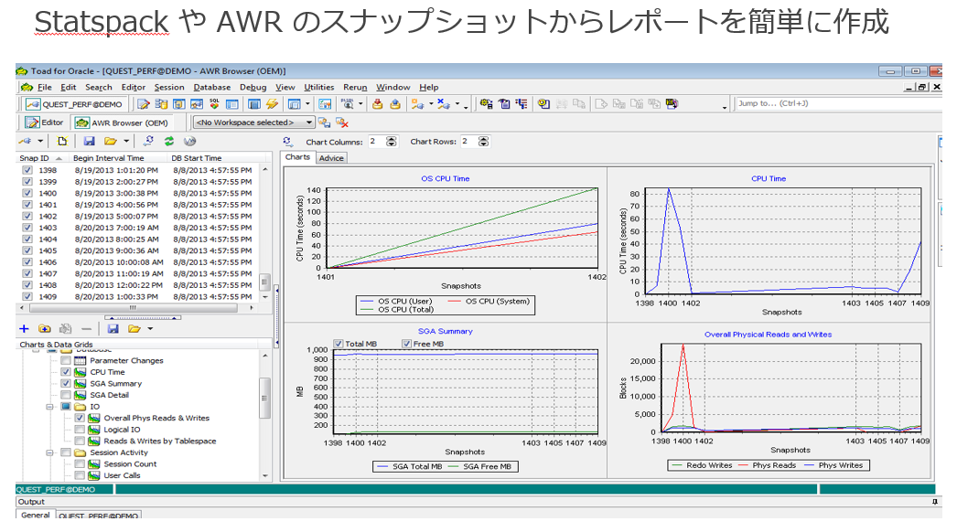Viewport: 957px width, 532px height.
Task: Open the Session menu
Action: 169,87
